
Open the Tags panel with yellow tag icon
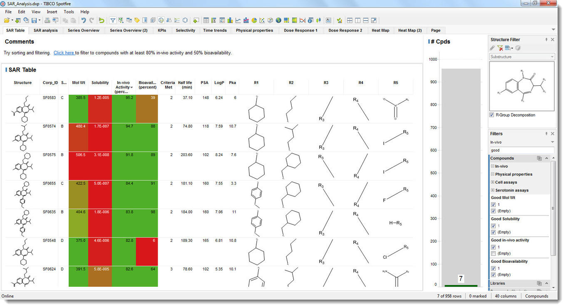tap(137, 20)
